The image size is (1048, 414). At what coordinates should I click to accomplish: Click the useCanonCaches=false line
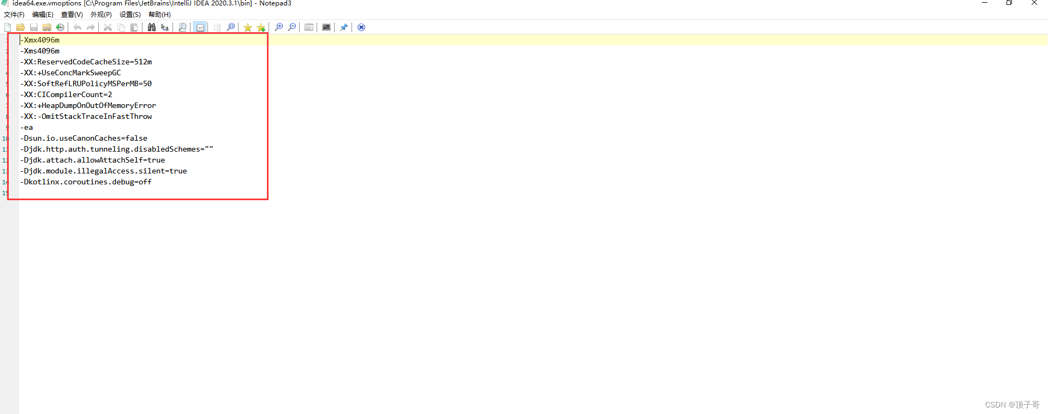click(84, 138)
